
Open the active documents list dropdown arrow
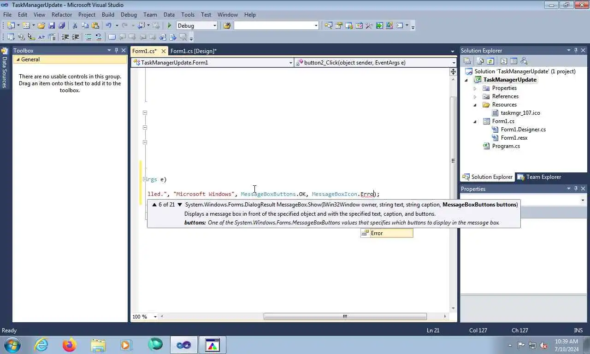453,51
